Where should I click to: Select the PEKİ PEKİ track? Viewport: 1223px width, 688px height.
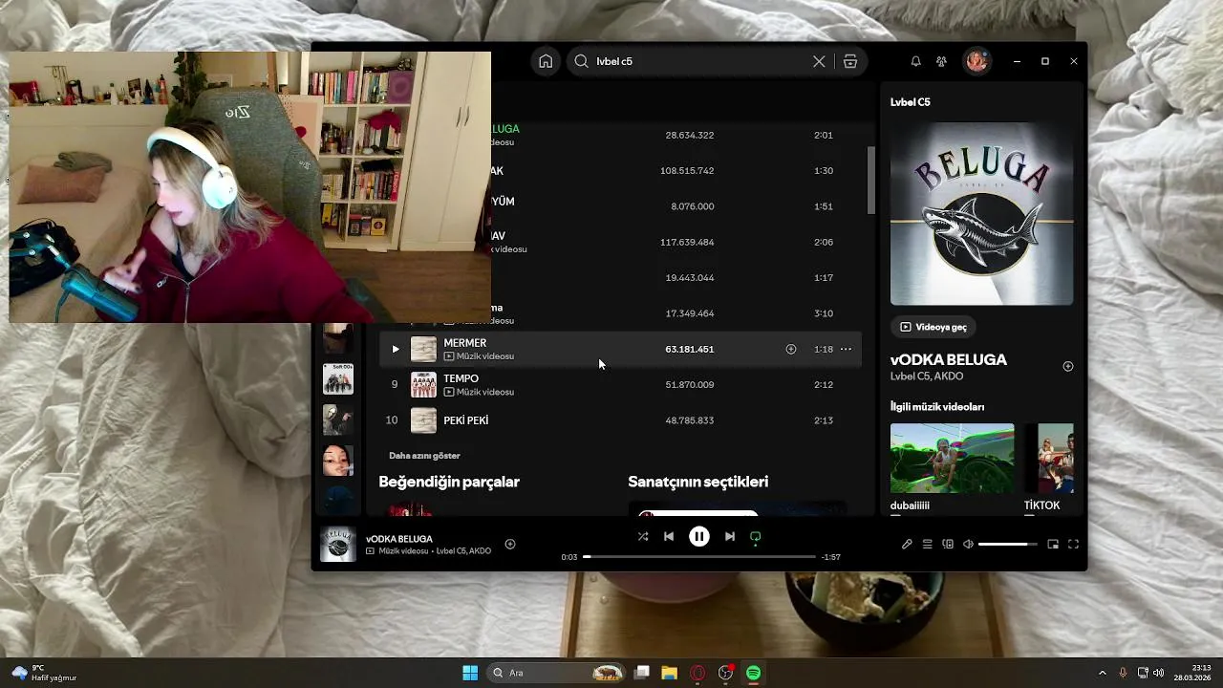[620, 420]
